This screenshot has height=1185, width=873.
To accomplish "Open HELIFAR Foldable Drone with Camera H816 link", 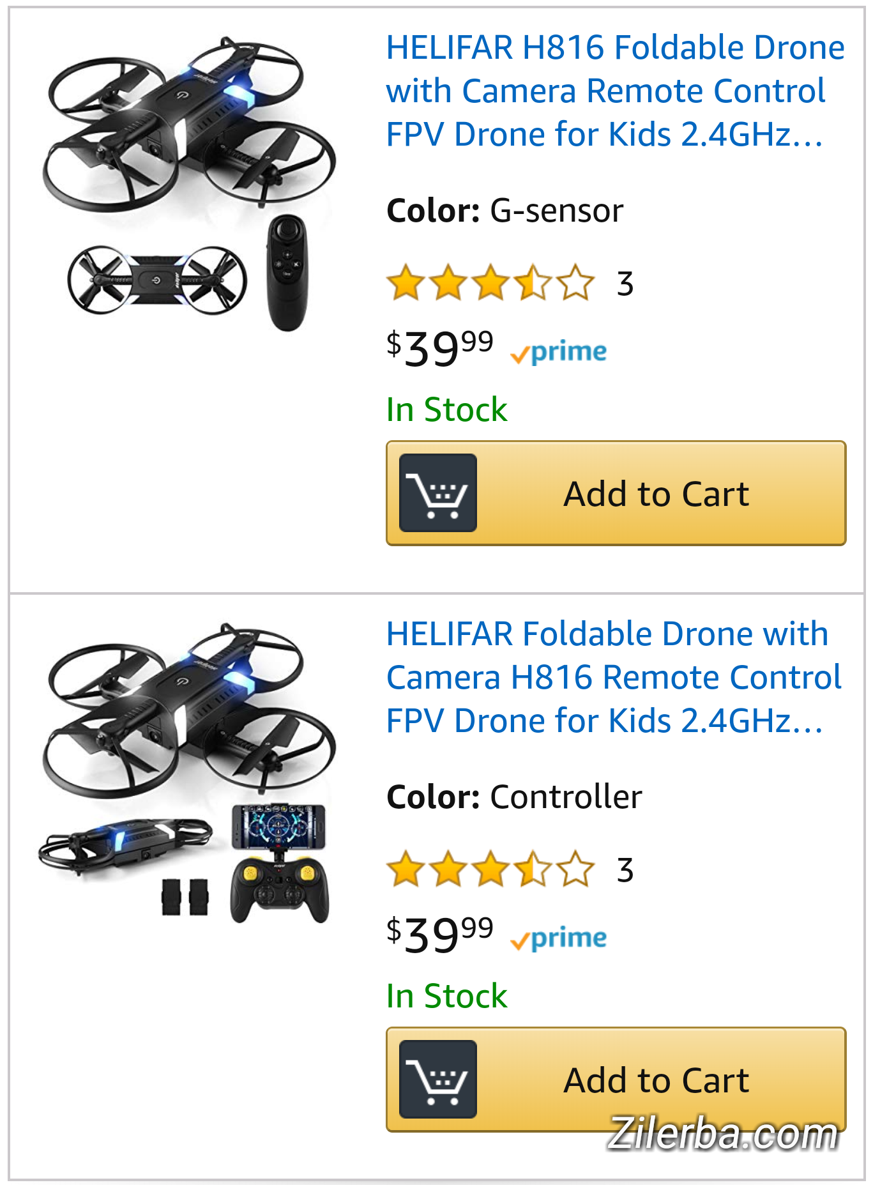I will tap(613, 677).
